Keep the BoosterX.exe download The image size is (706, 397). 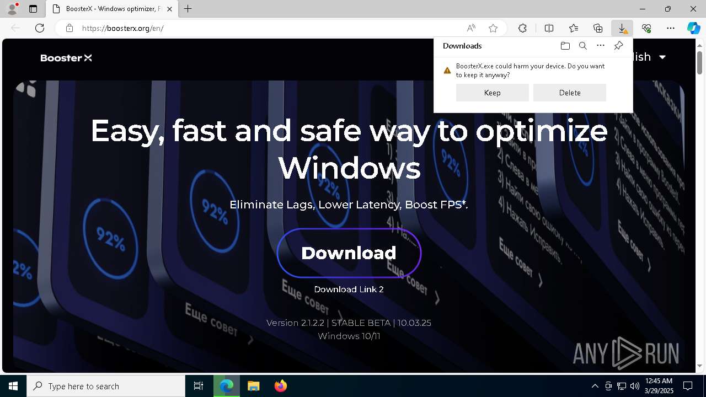pos(493,93)
